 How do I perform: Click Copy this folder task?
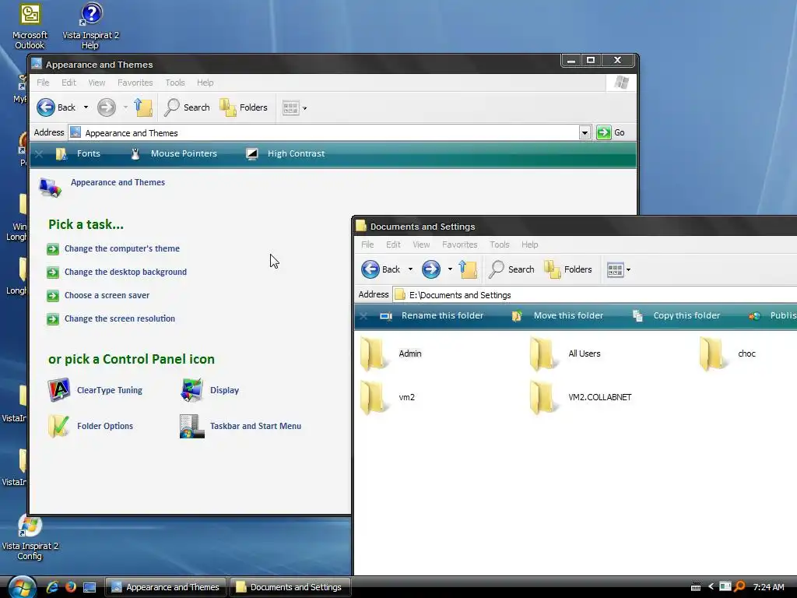(676, 316)
